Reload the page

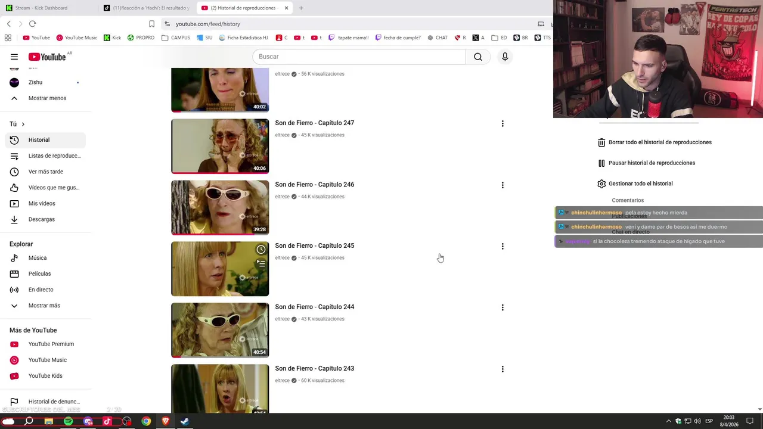click(x=32, y=24)
